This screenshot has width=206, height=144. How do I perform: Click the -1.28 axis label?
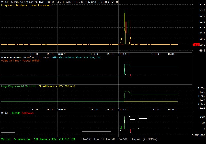(x=201, y=108)
